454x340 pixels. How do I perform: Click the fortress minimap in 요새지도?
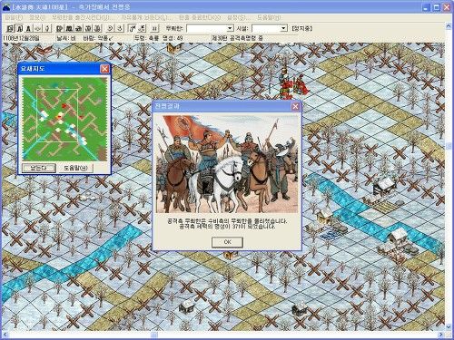64,119
